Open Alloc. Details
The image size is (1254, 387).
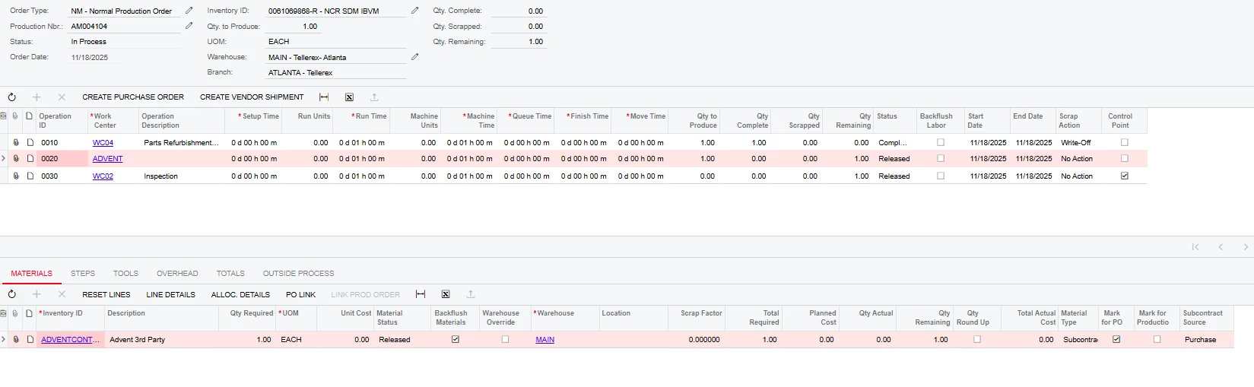240,294
